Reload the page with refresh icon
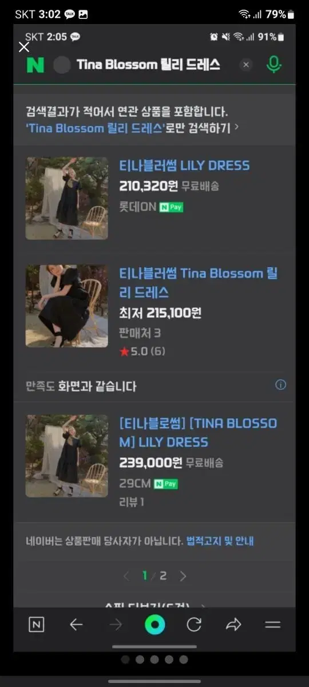The width and height of the screenshot is (309, 687). (194, 625)
